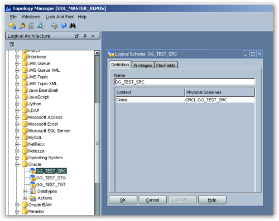Switch to the FlexFields tab
This screenshot has height=221, width=279.
pos(166,65)
